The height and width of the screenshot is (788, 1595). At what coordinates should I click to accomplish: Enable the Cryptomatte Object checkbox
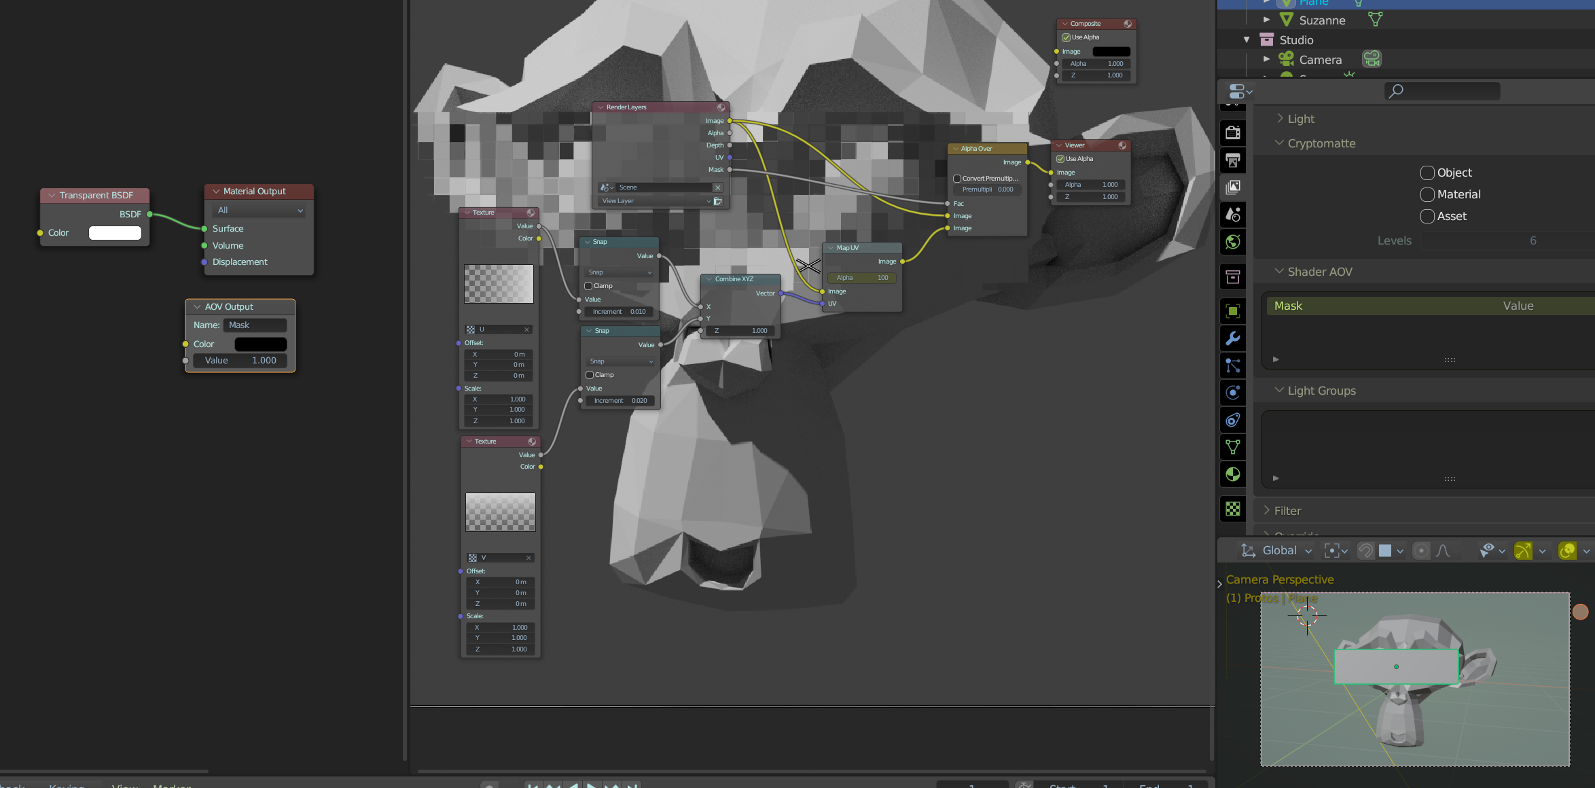point(1427,173)
